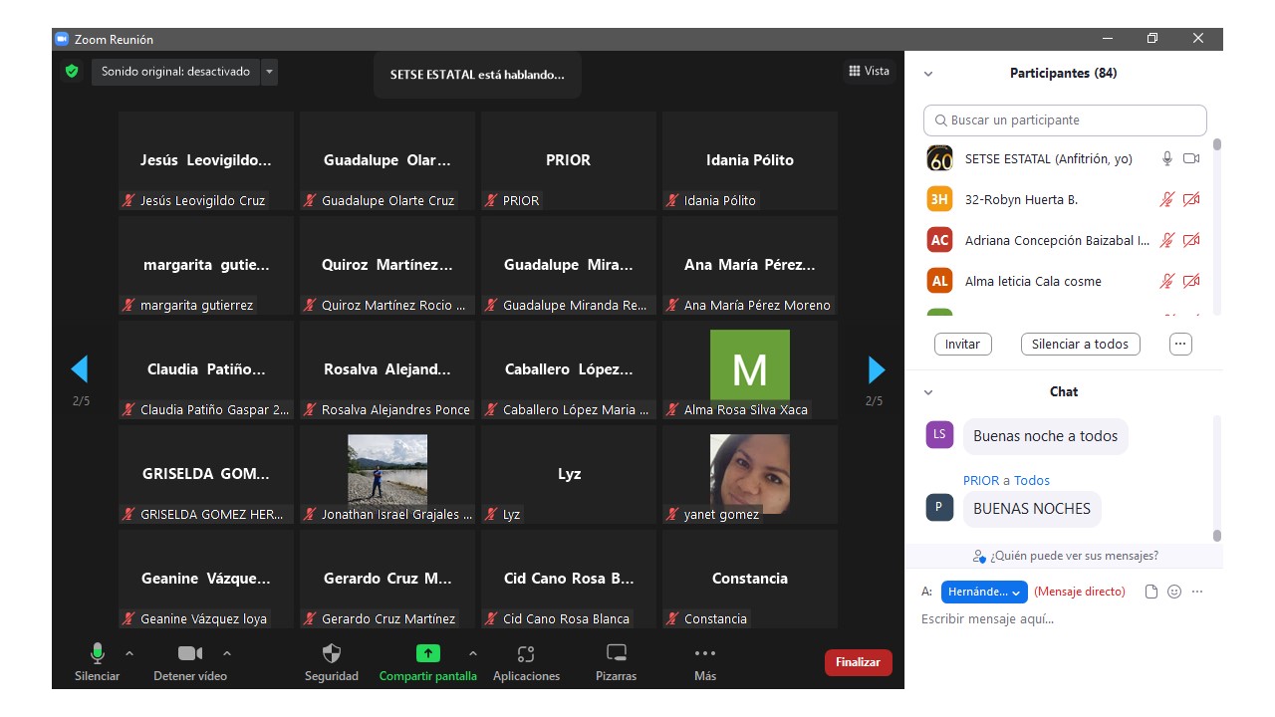Screen dimensions: 1275x717
Task: Unmute Alma leticia Cala cosme microphone
Action: tap(1167, 281)
